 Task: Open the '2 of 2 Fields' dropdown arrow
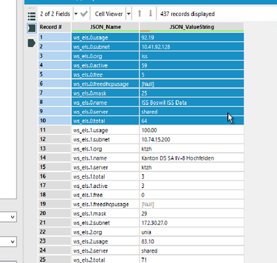coord(75,14)
